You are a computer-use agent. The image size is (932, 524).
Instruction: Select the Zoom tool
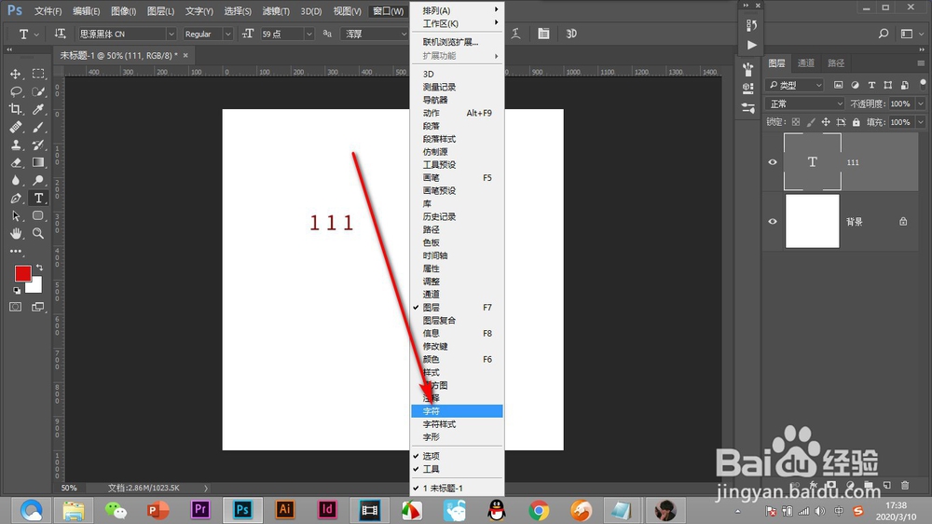tap(38, 233)
